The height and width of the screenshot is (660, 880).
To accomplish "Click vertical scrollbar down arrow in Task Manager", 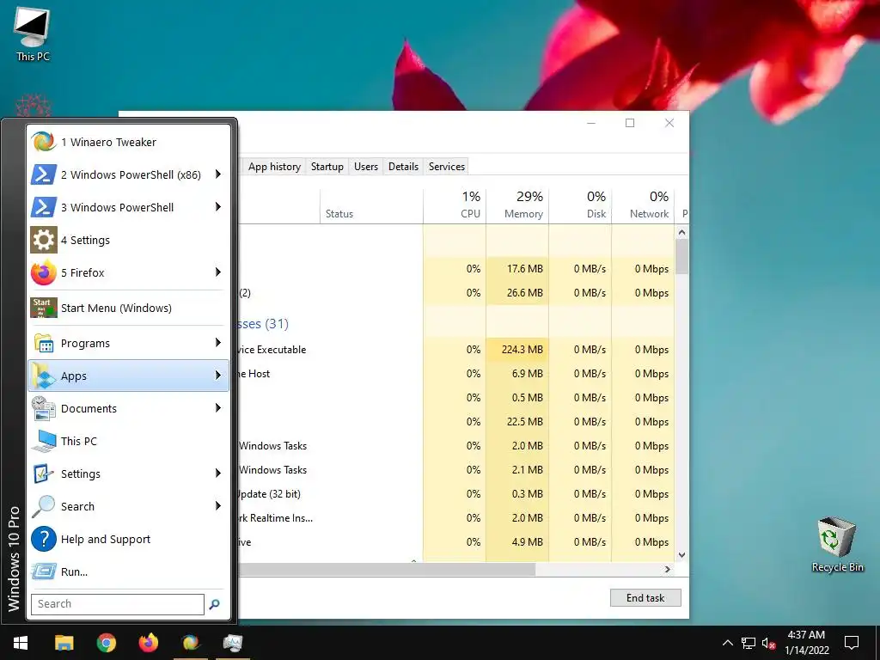I will (681, 555).
